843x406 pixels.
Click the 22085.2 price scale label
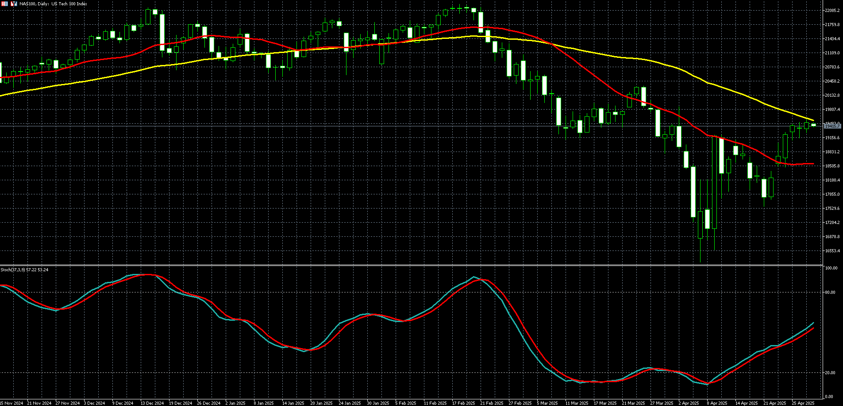832,11
